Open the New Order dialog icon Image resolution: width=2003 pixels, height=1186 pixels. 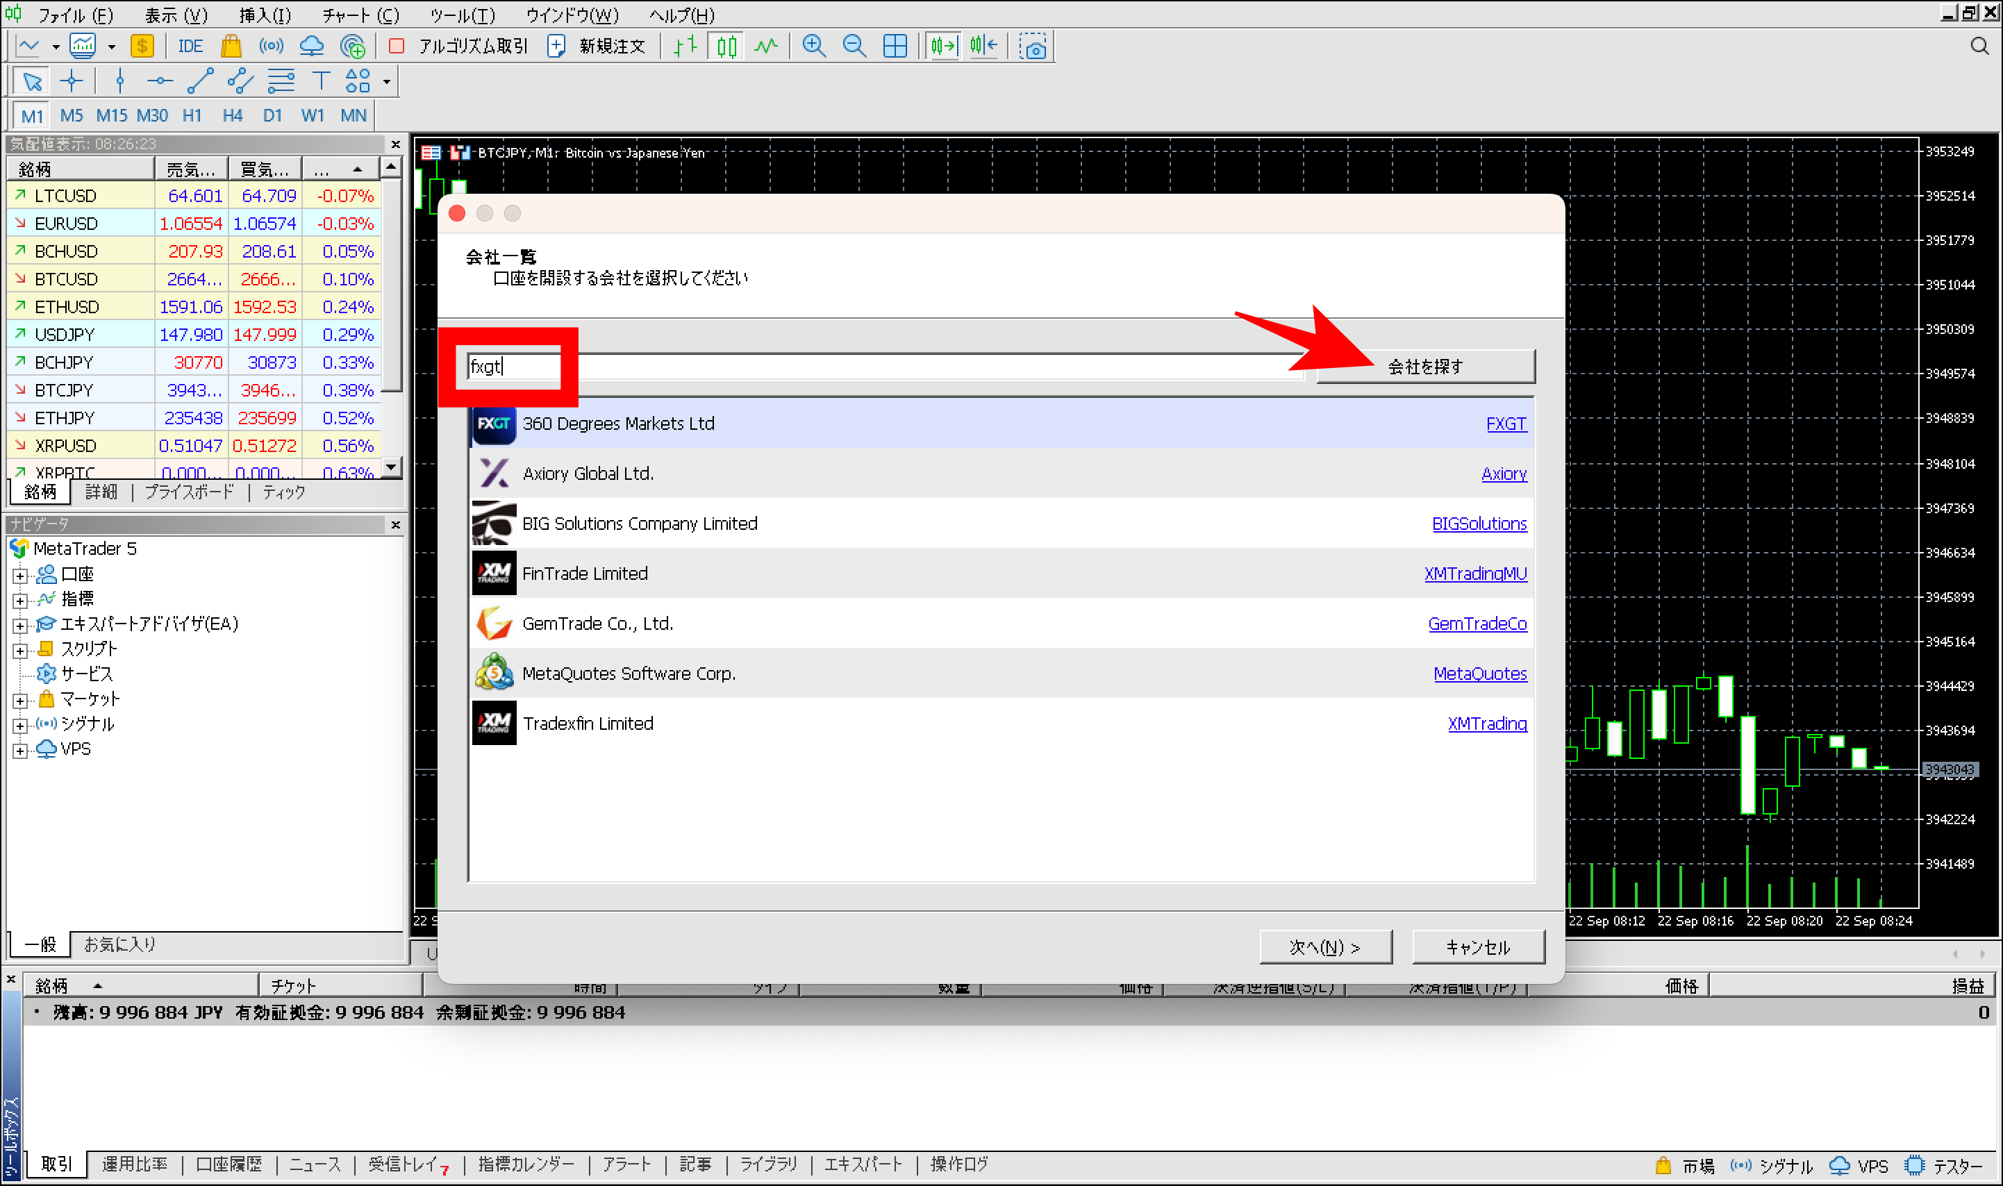[x=556, y=46]
